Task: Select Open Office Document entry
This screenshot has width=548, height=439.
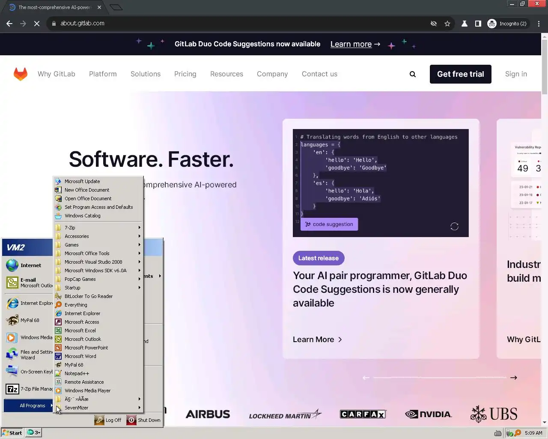Action: click(98, 198)
